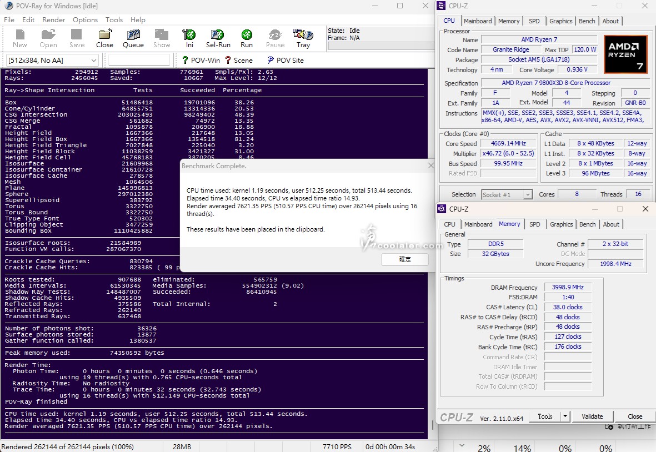Screen dimensions: 656x452
Task: Switch to Bench tab in lower CPU-Z
Action: click(x=587, y=224)
